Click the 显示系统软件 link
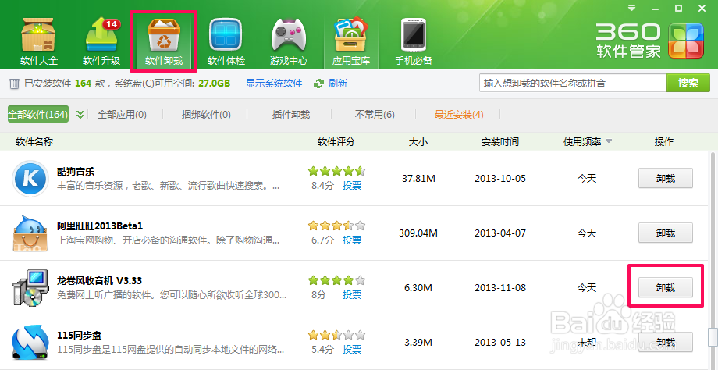Image resolution: width=718 pixels, height=370 pixels. pos(274,84)
